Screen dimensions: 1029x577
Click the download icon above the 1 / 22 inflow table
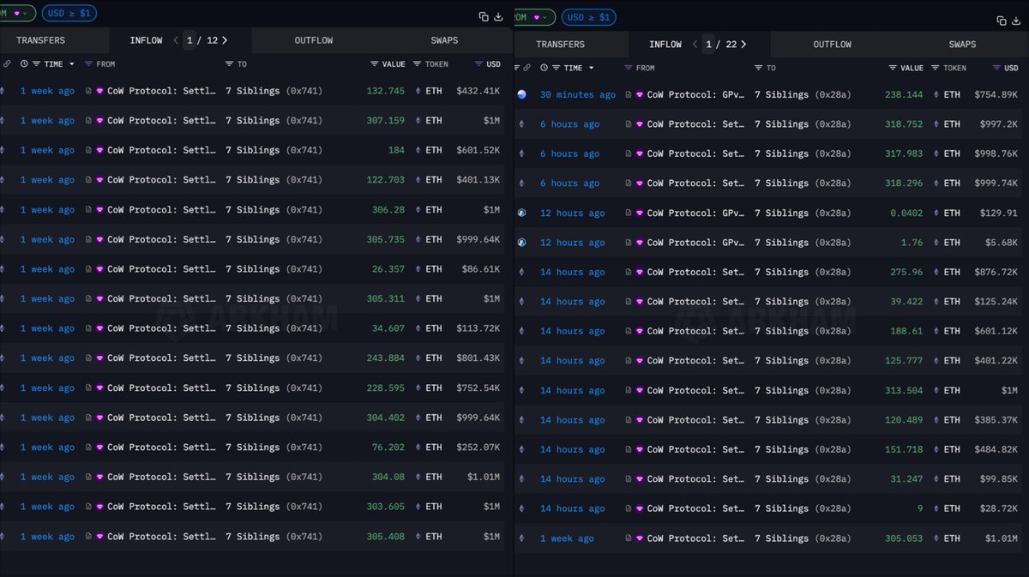pos(1016,21)
